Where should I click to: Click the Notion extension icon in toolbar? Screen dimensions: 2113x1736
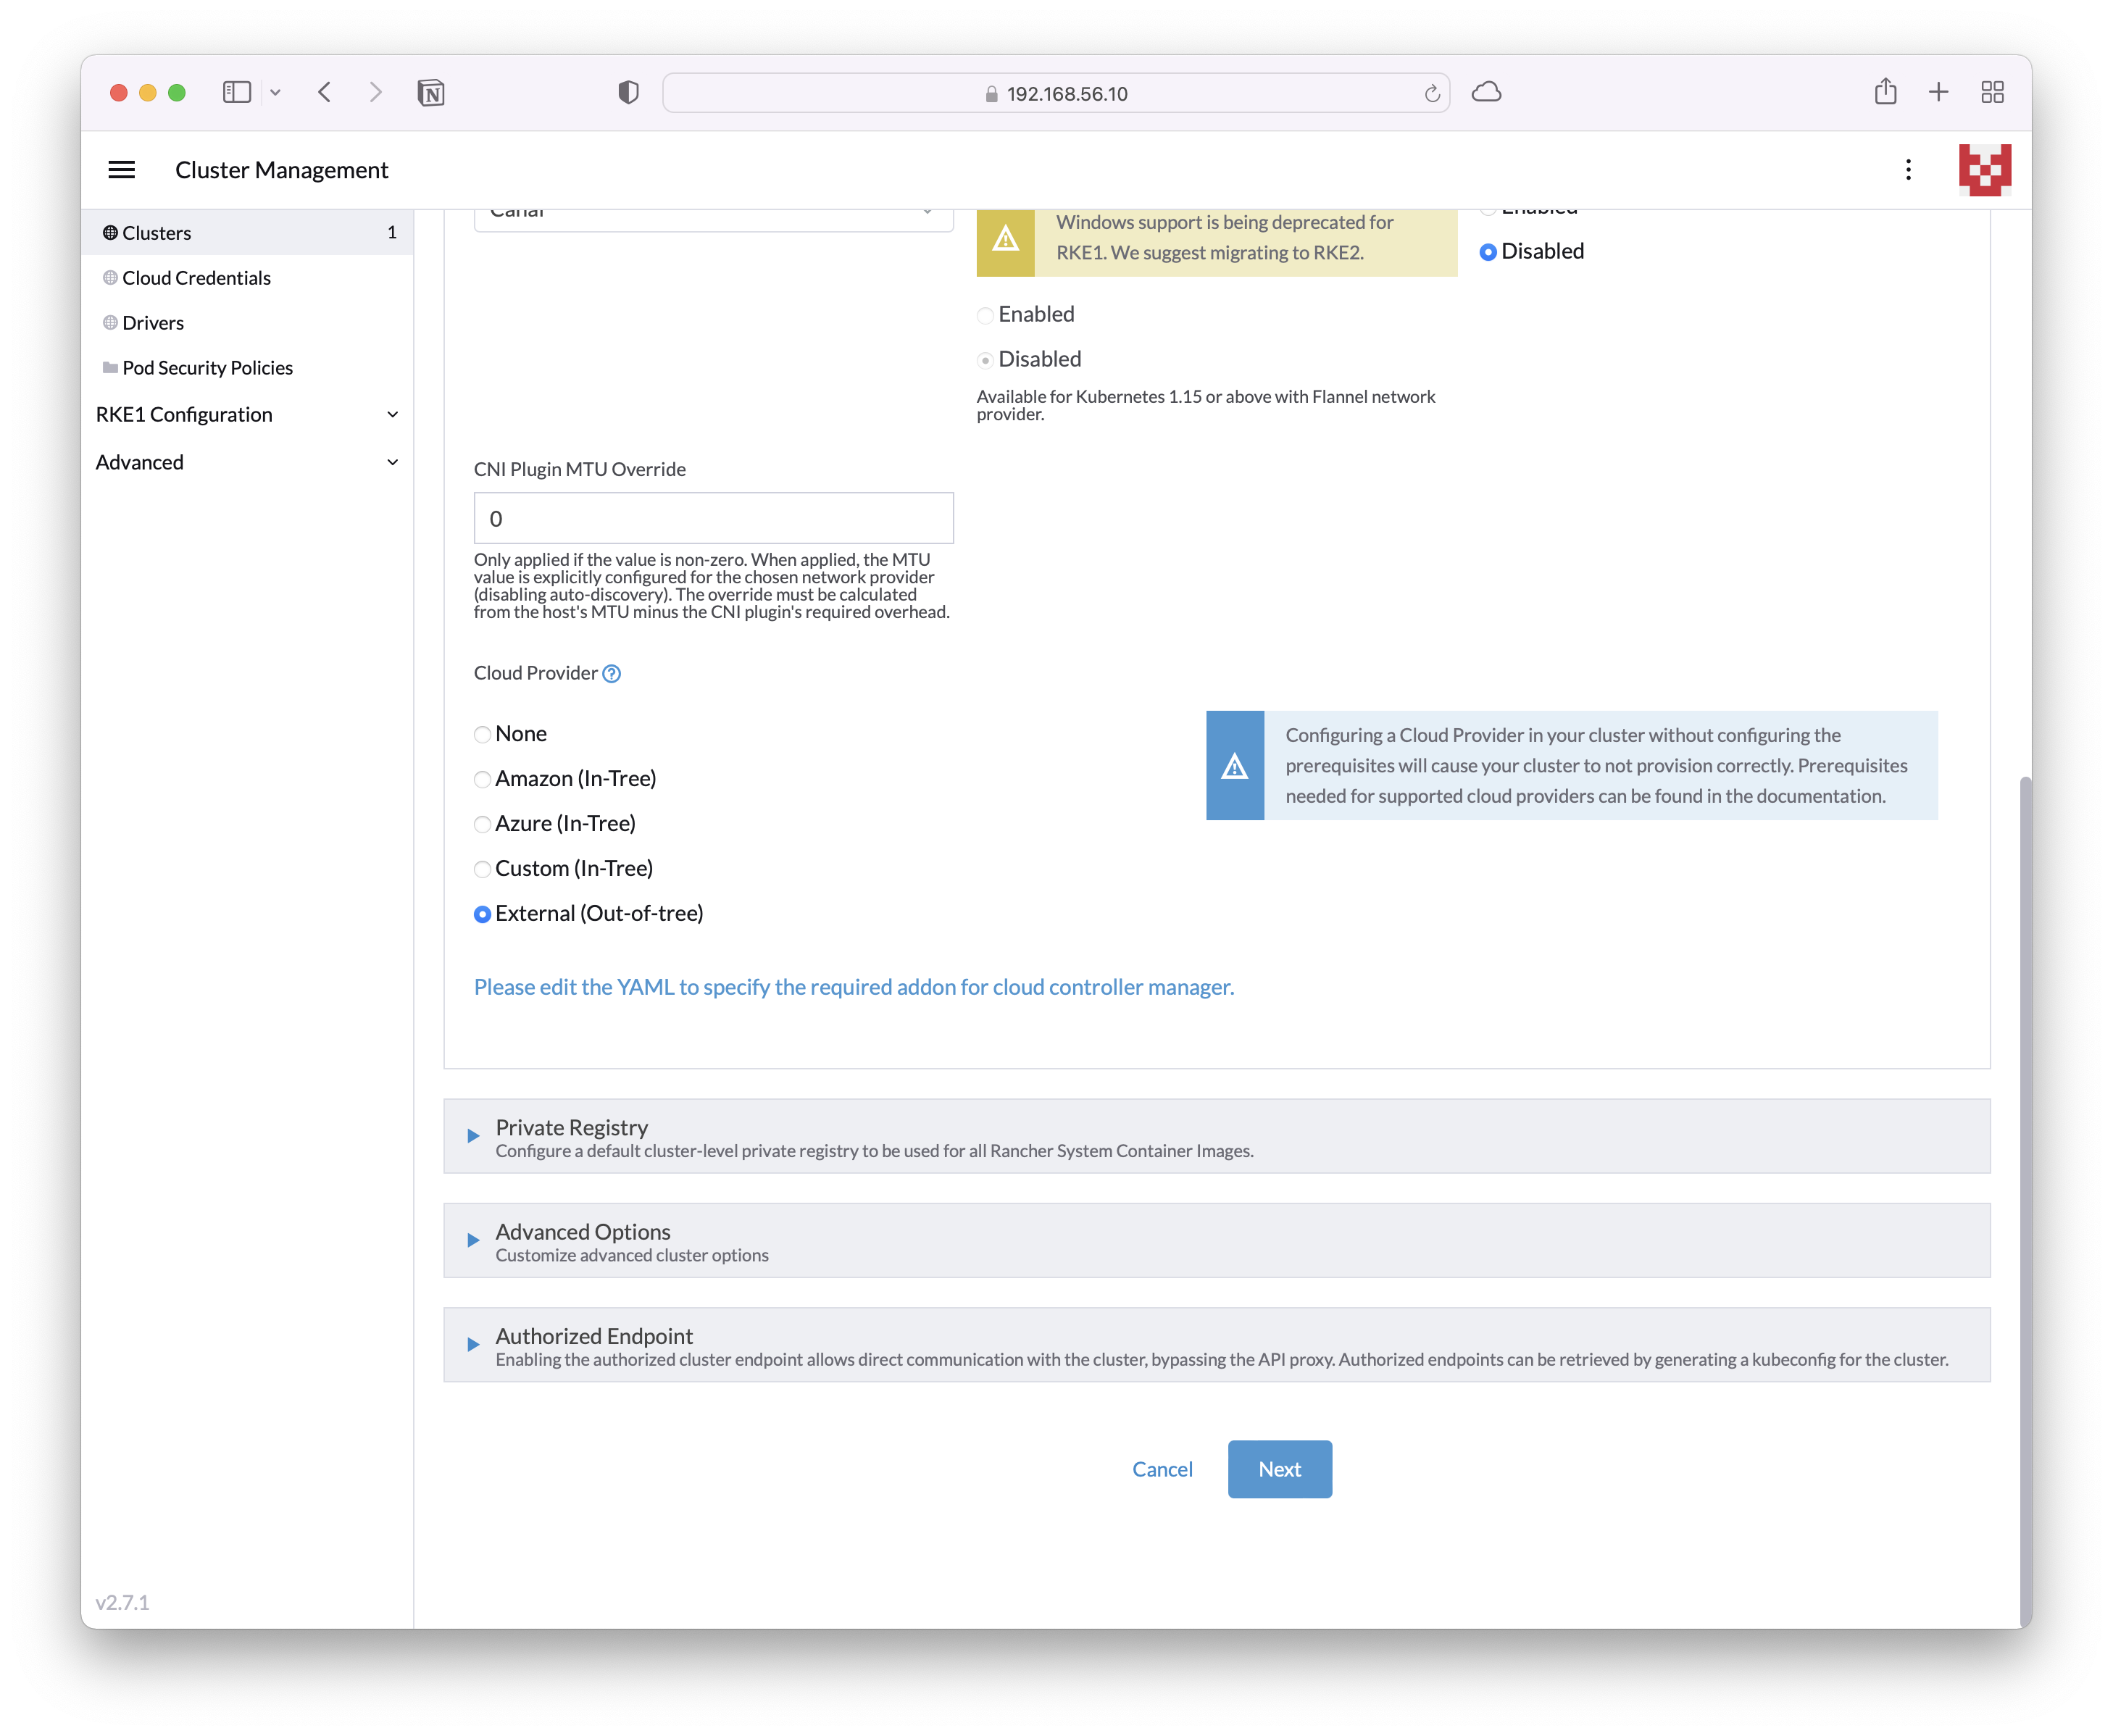(x=431, y=93)
